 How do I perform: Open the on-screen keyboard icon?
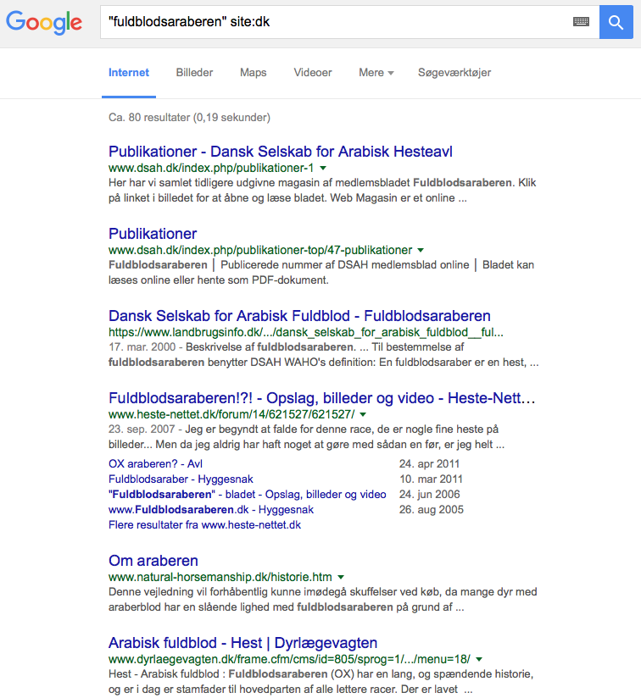pyautogui.click(x=581, y=22)
